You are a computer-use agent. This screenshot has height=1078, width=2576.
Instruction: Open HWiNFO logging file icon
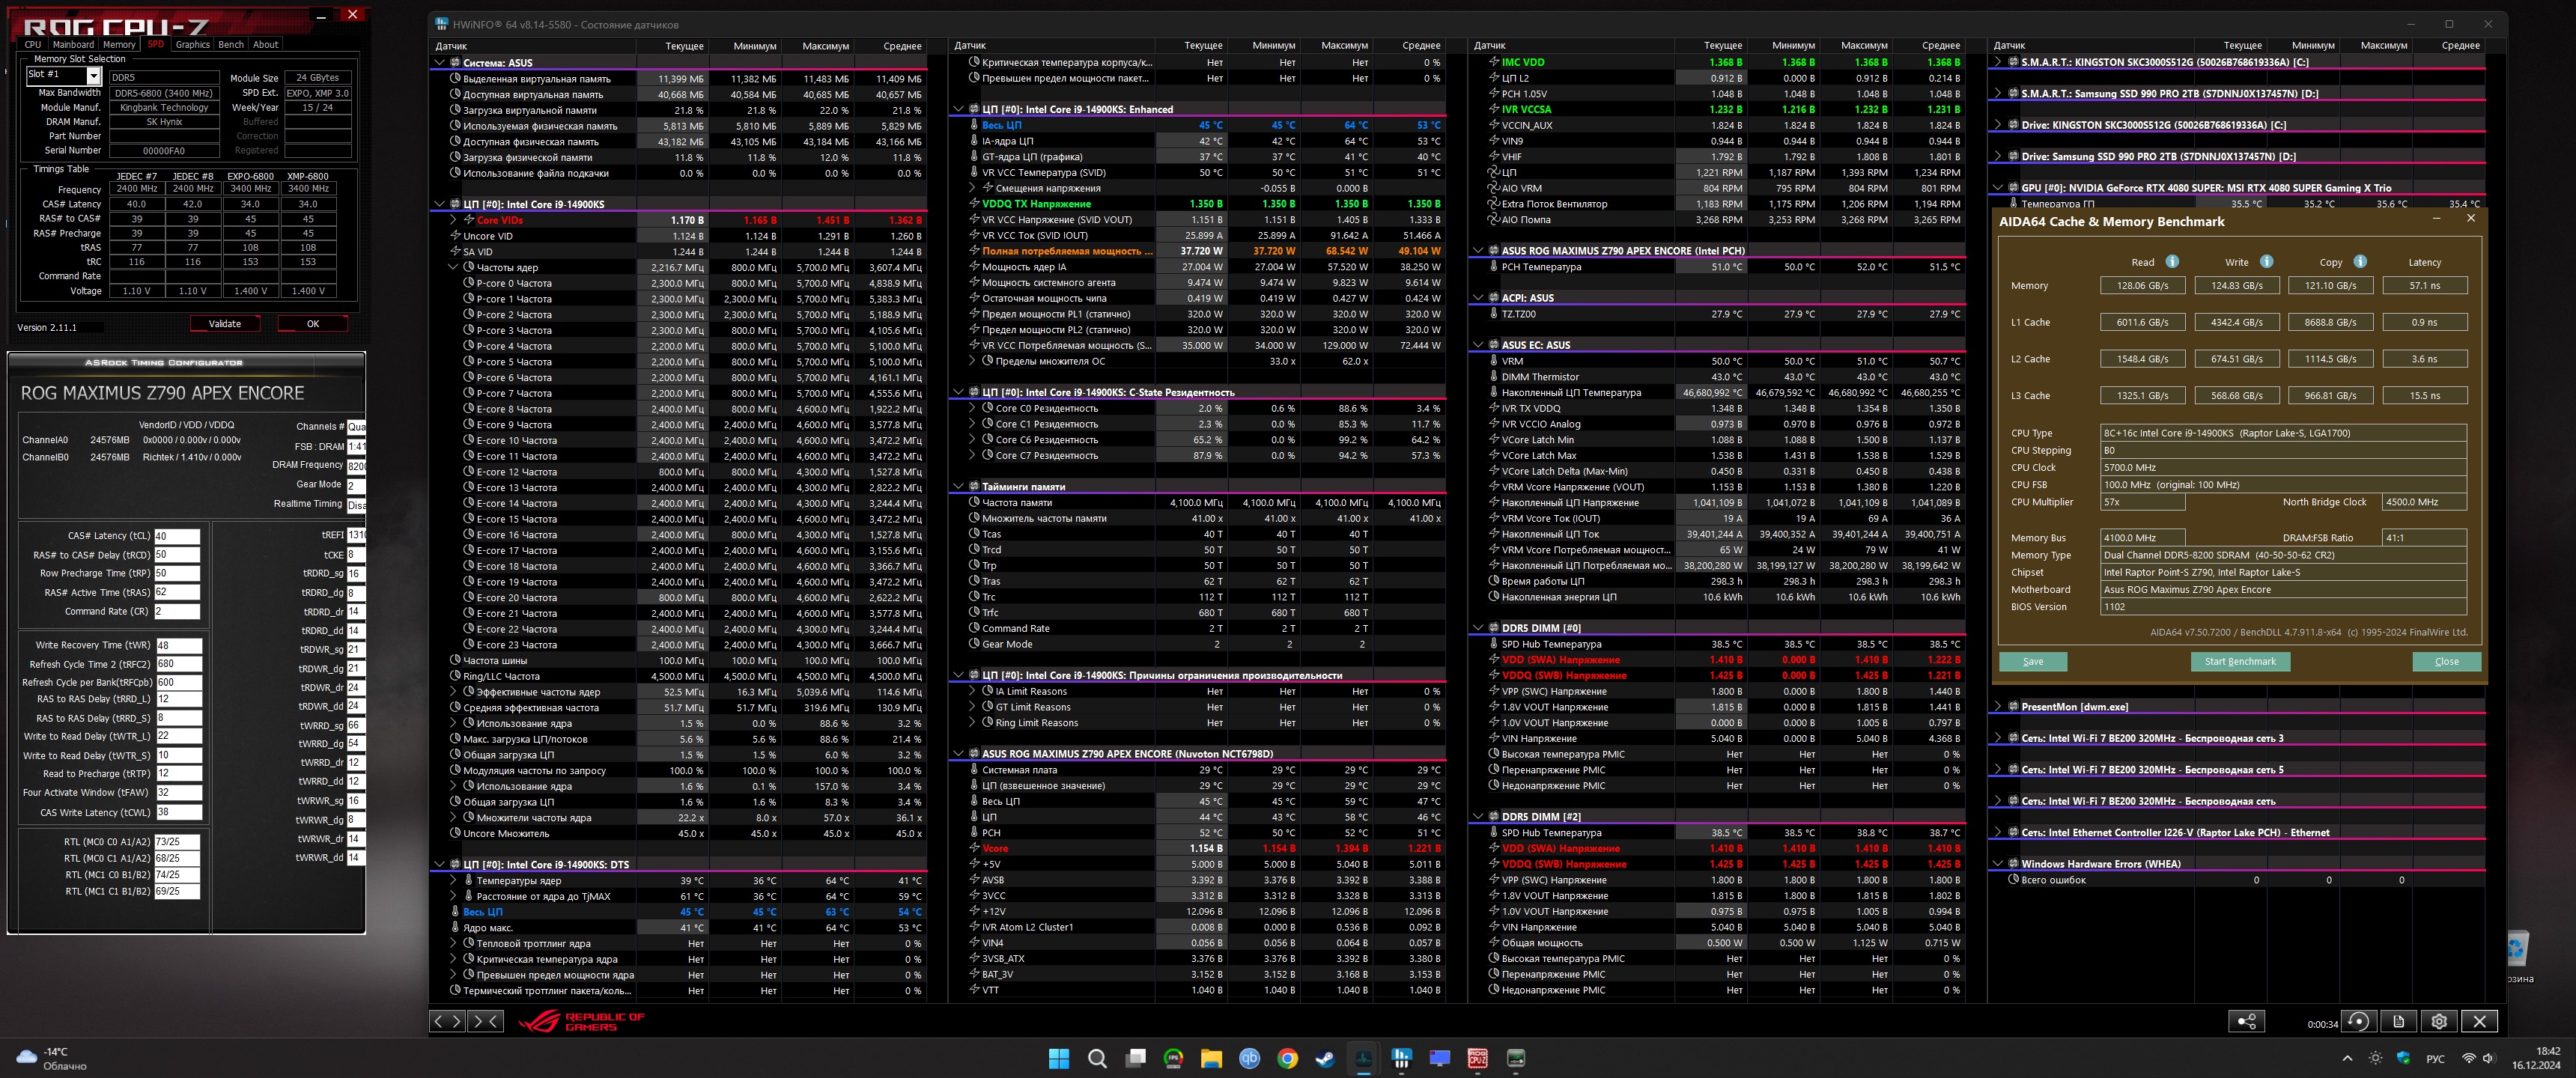(2398, 1021)
